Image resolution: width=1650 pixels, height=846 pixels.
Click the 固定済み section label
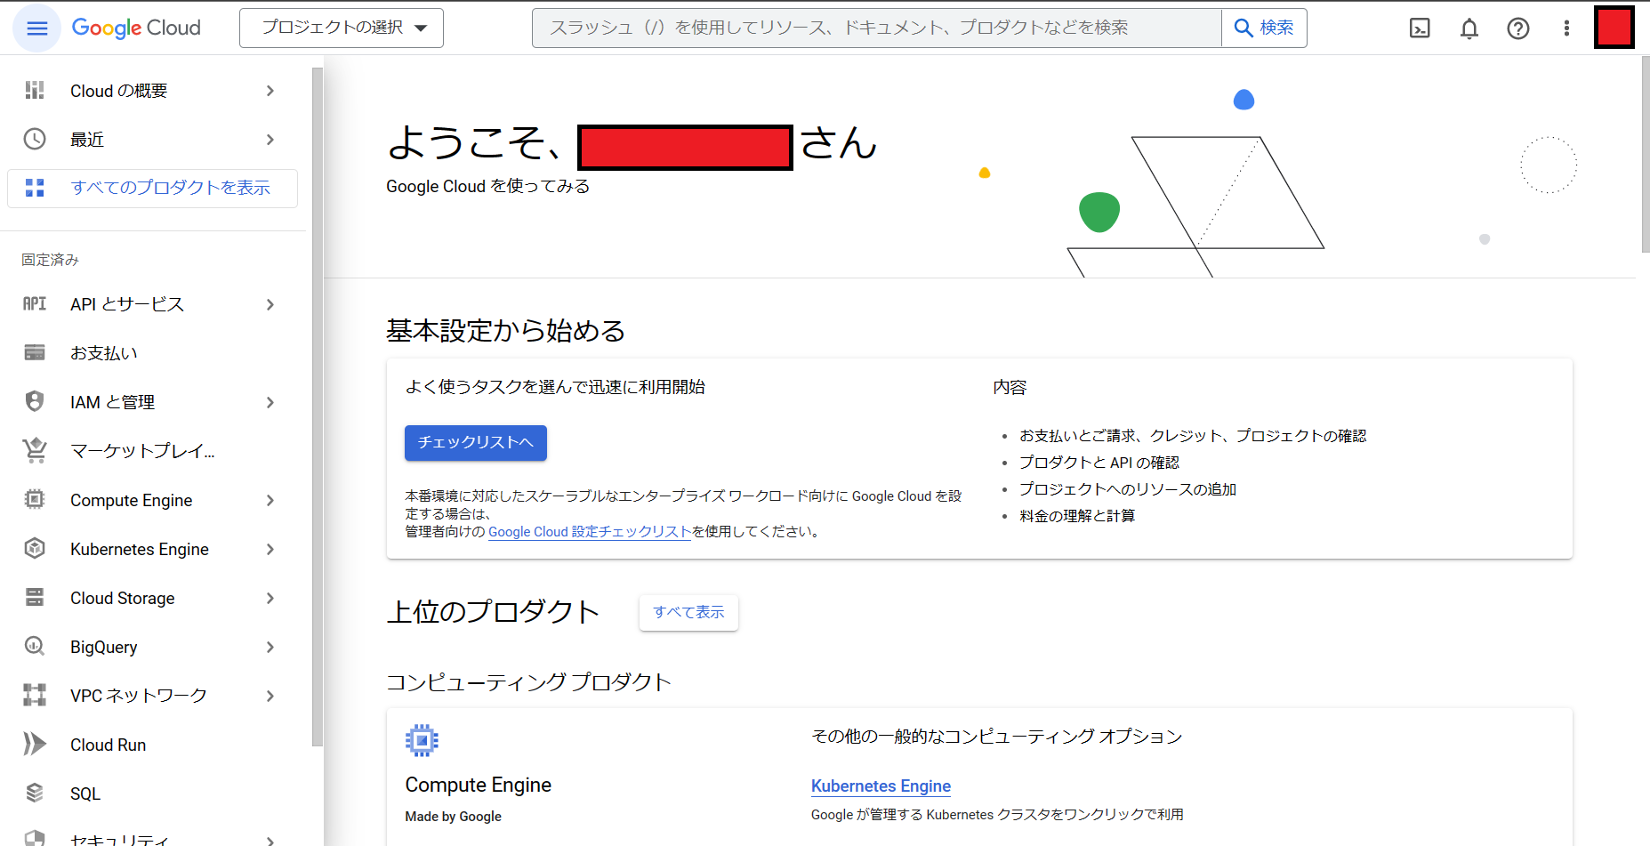(x=51, y=260)
